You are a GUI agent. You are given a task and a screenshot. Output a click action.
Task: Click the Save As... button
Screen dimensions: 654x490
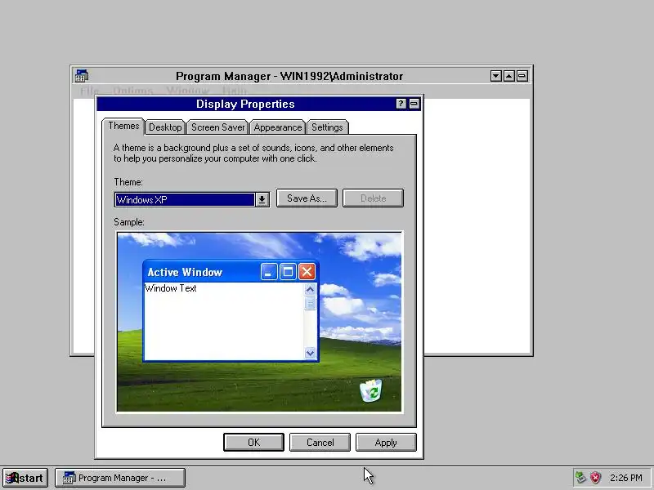307,198
